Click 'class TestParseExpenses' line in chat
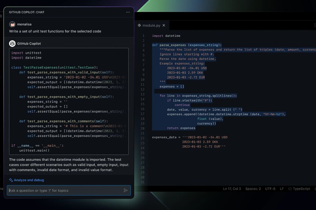 click(x=55, y=67)
